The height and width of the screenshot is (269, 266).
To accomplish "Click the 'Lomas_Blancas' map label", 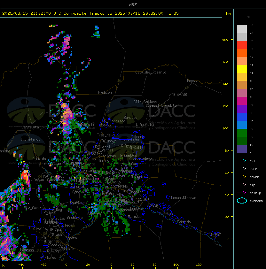I will (x=184, y=198).
